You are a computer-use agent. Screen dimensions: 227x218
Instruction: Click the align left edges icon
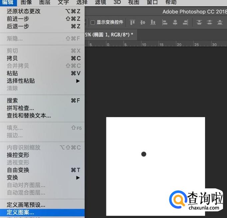(165, 23)
